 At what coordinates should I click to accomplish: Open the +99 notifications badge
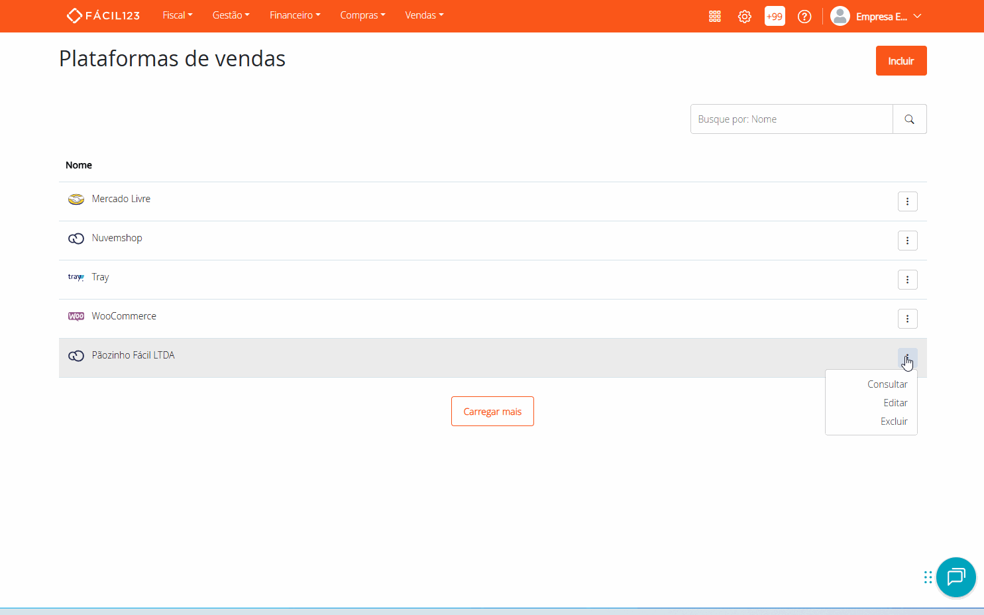click(x=774, y=17)
